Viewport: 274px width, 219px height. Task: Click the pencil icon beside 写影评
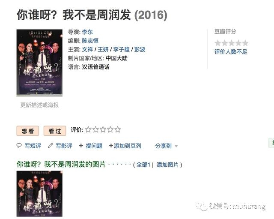pyautogui.click(x=51, y=146)
